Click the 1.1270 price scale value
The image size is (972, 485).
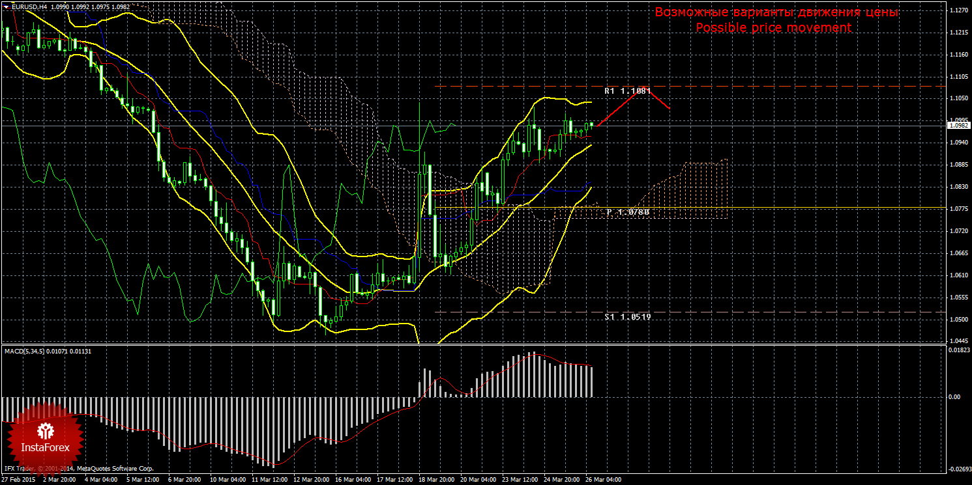pyautogui.click(x=958, y=10)
